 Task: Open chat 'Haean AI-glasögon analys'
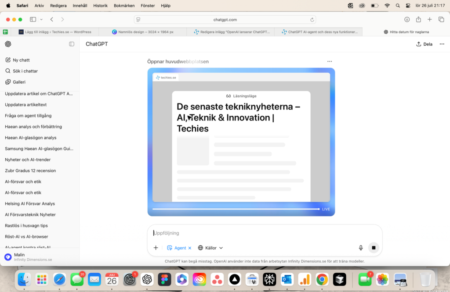(31, 138)
